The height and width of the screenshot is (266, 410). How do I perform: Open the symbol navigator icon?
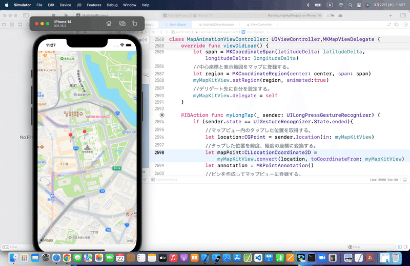click(20, 25)
